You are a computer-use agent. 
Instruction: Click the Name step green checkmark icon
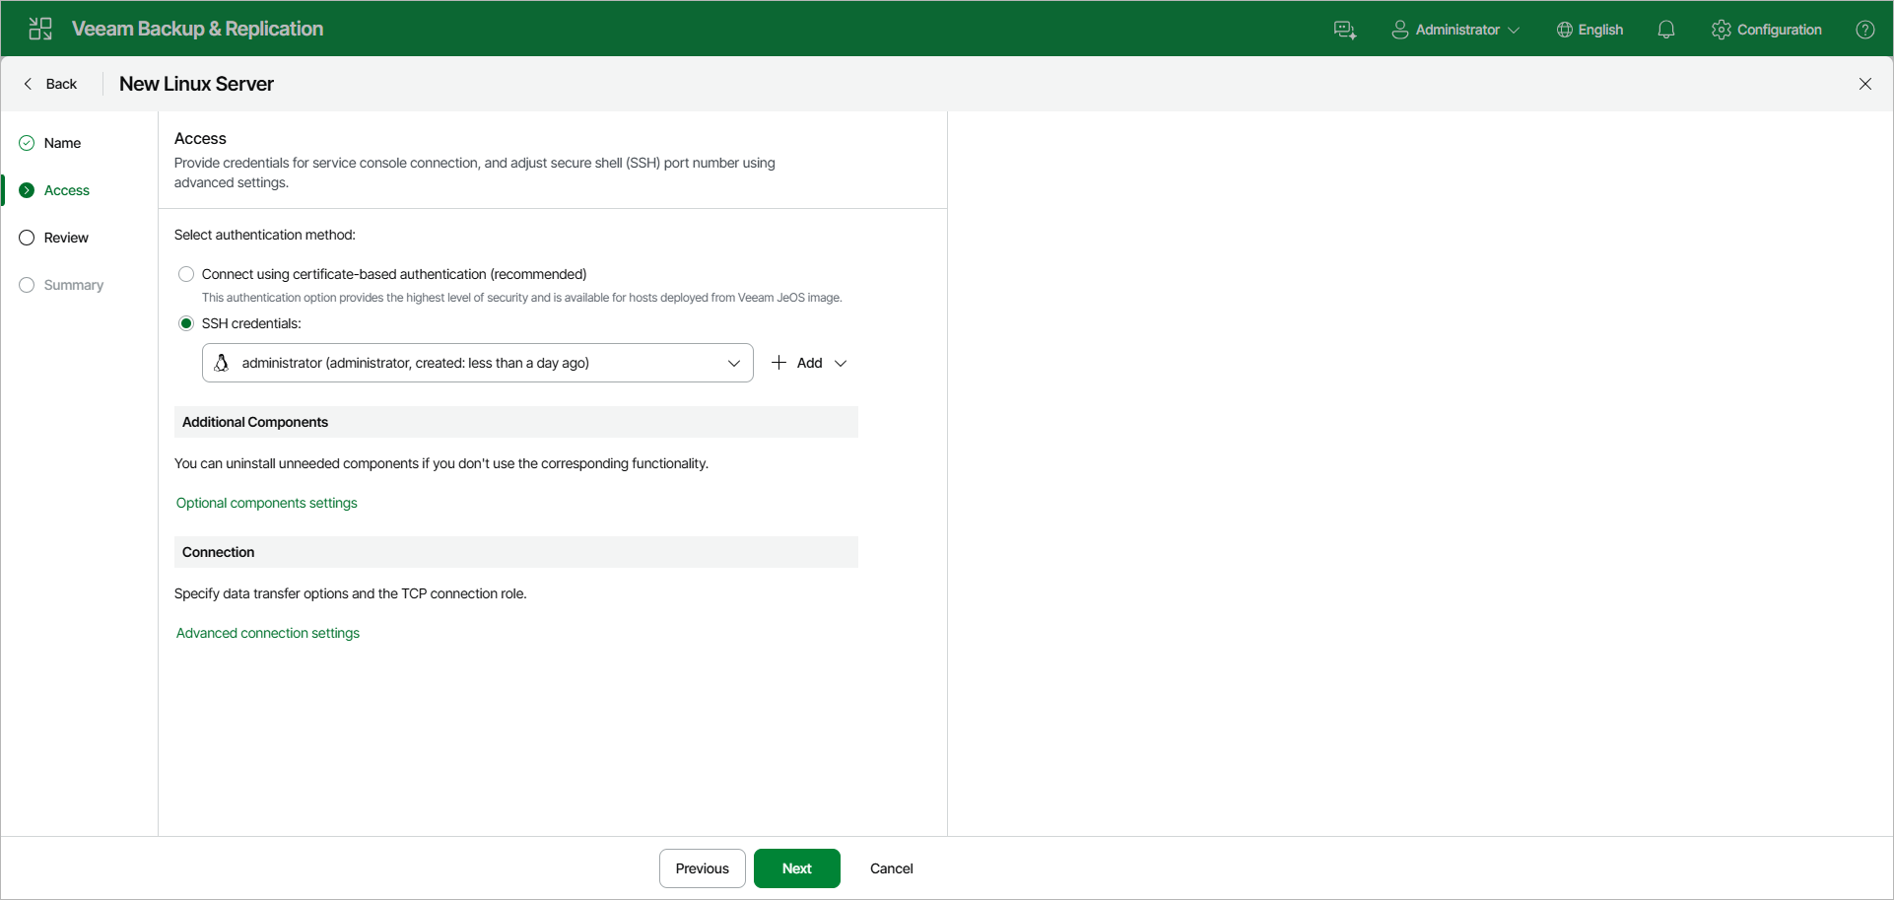point(27,143)
